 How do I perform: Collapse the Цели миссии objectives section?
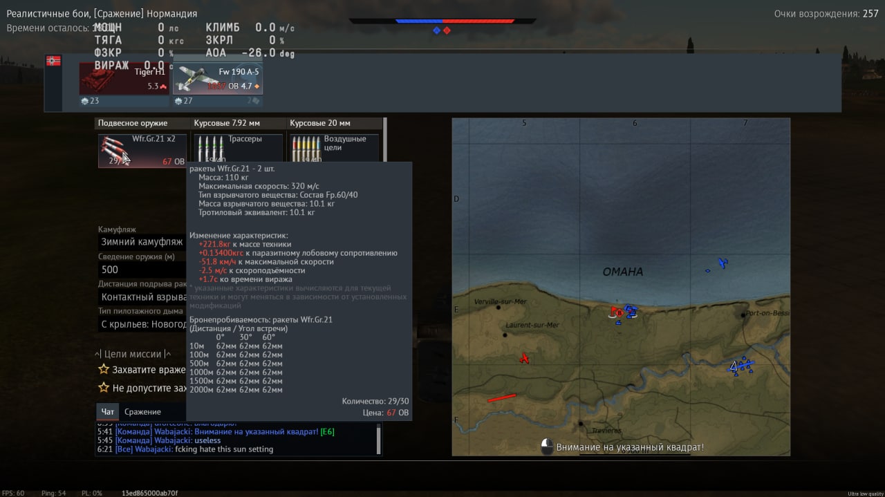coord(133,354)
